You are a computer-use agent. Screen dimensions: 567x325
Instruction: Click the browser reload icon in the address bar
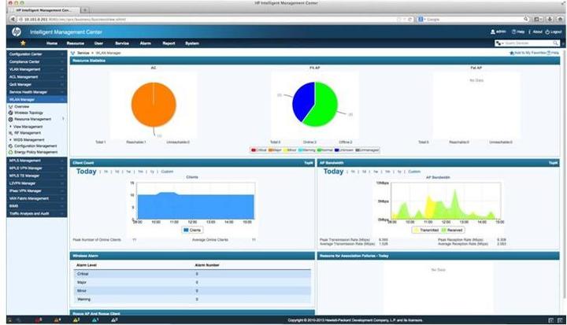point(409,19)
